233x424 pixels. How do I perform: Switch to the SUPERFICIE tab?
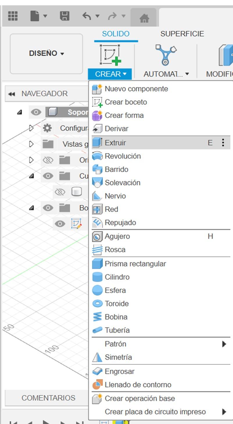pyautogui.click(x=182, y=33)
